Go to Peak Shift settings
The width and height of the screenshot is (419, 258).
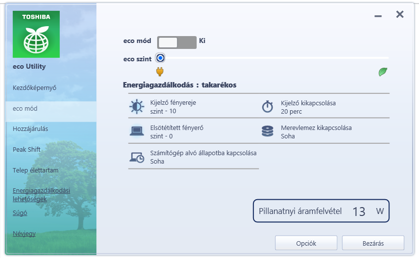click(x=27, y=150)
